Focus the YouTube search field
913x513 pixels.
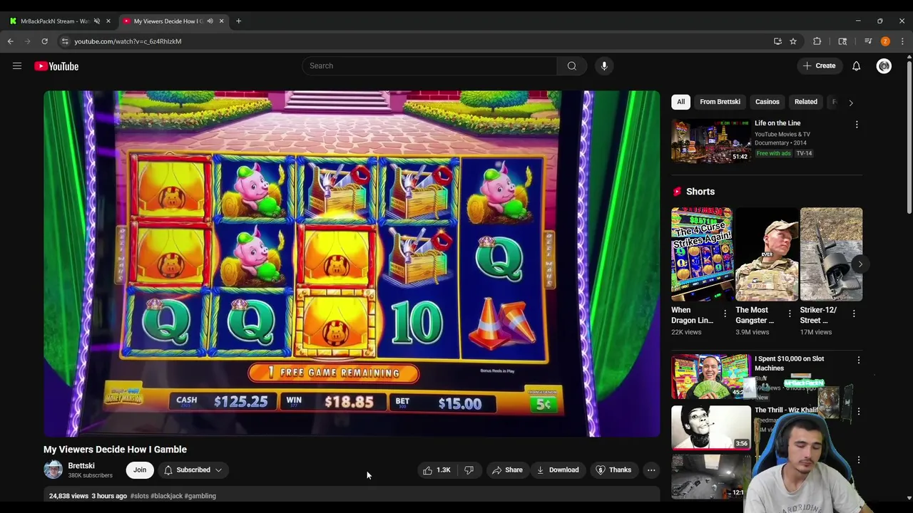[429, 66]
